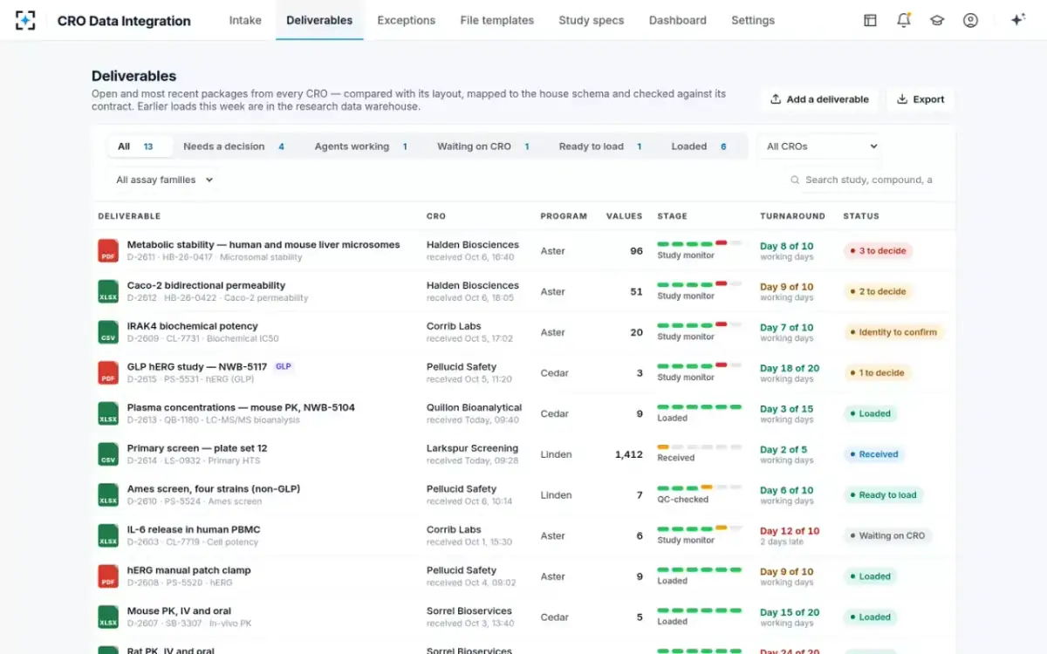
Task: Sort by the Turnaround column header
Action: (792, 216)
